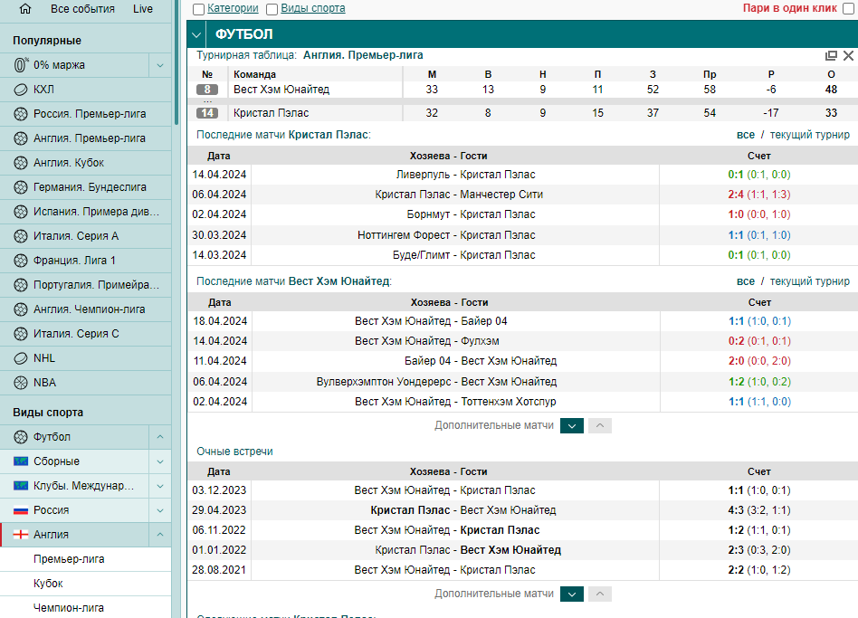
Task: Expand the Сборные category arrow
Action: pos(160,461)
